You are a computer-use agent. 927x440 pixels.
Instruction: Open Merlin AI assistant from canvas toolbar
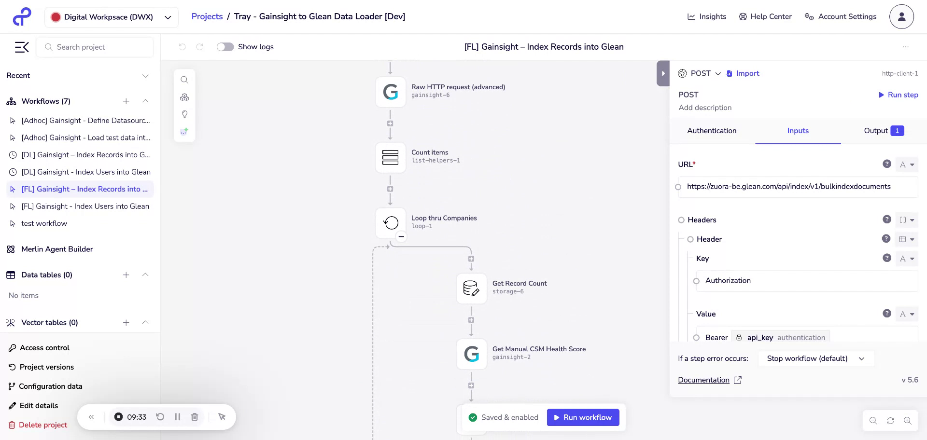tap(184, 131)
